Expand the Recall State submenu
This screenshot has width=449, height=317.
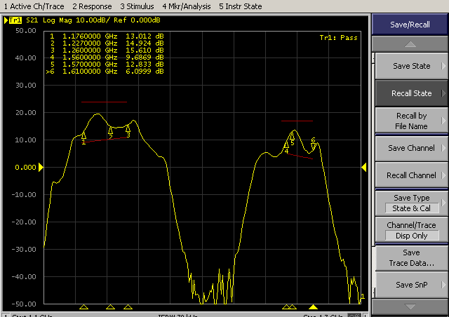pyautogui.click(x=411, y=93)
